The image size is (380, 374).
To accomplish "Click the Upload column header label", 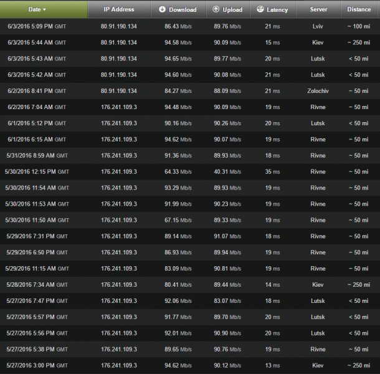I will [x=232, y=9].
